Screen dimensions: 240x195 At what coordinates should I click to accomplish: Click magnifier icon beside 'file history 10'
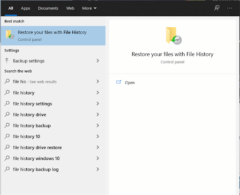click(x=7, y=136)
